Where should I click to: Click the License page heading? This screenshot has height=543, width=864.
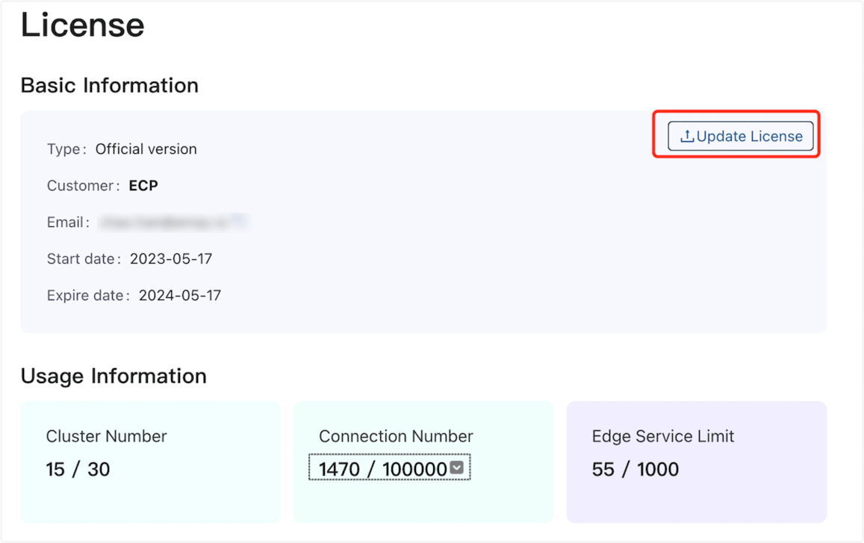pyautogui.click(x=82, y=25)
